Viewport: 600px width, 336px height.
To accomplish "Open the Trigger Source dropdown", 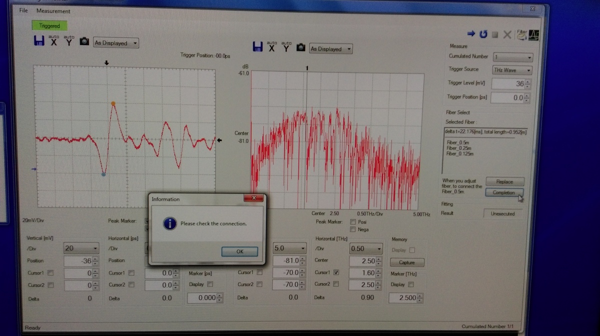I will (x=511, y=70).
